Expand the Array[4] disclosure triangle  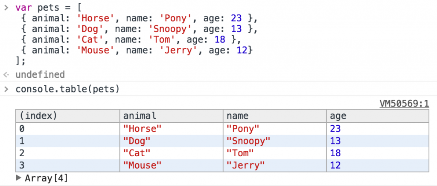(18, 178)
